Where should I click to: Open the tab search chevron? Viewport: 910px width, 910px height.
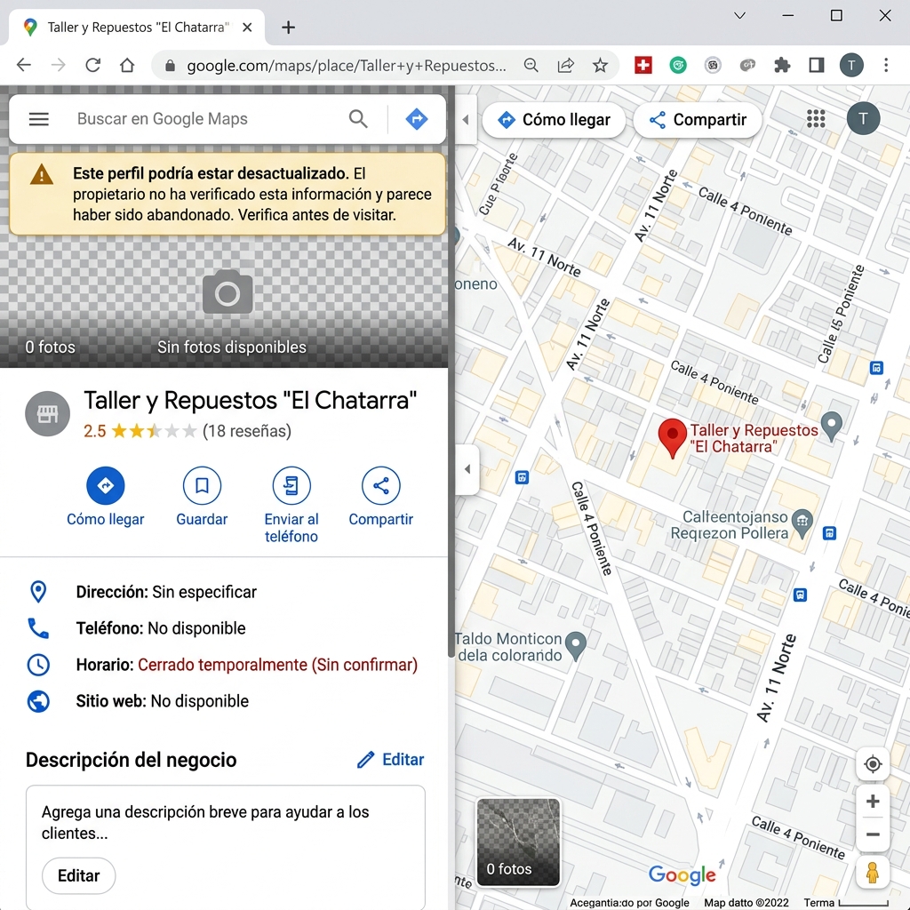coord(739,16)
